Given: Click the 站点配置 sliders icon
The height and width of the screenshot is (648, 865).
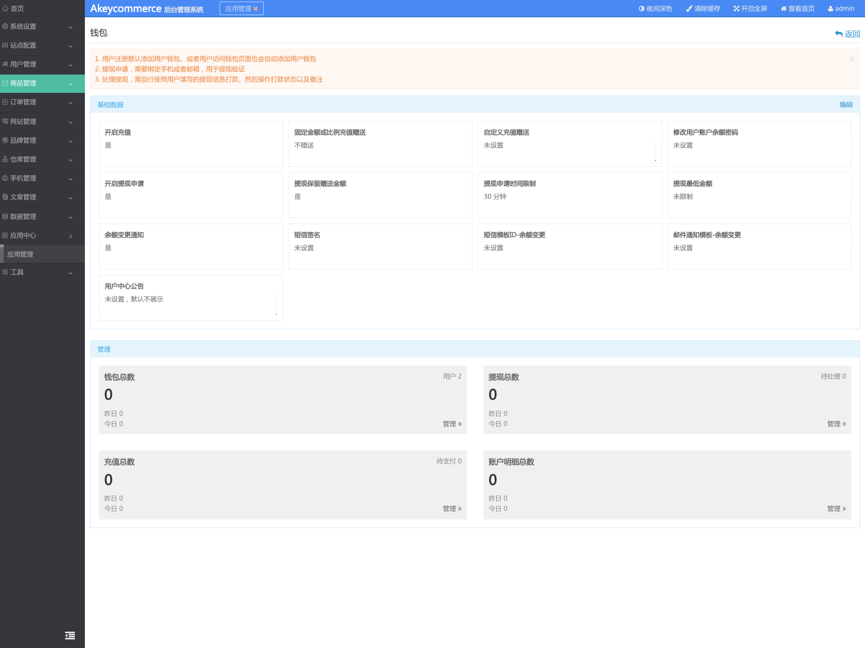Looking at the screenshot, I should tap(5, 45).
